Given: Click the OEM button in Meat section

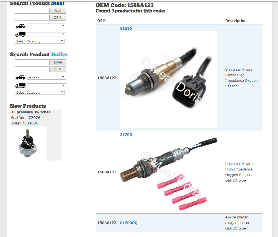Looking at the screenshot, I should [x=57, y=17].
